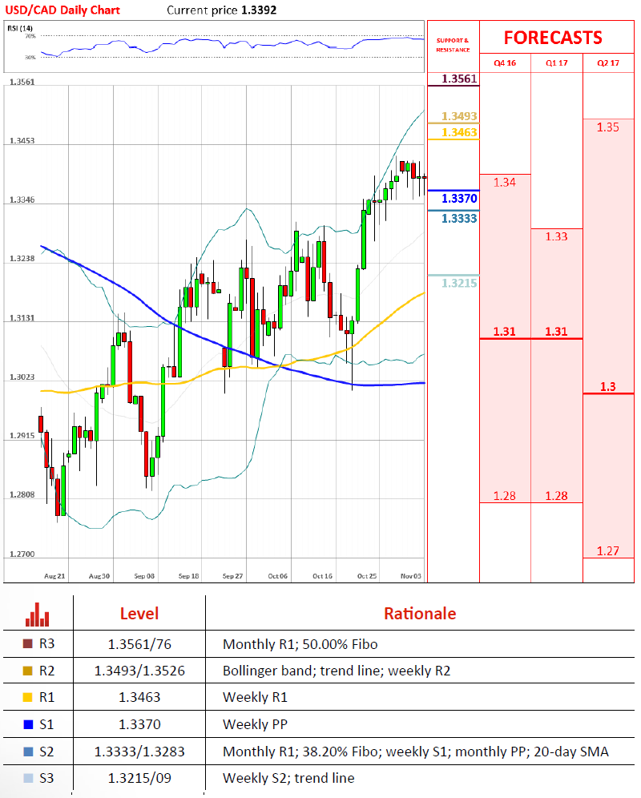Click the Weekly S2; trend line rationale

288,778
